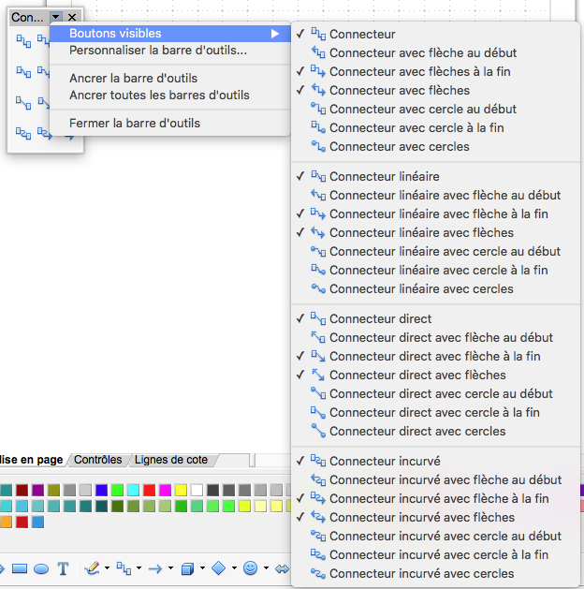Uncheck Connecteur direct

pos(436,319)
